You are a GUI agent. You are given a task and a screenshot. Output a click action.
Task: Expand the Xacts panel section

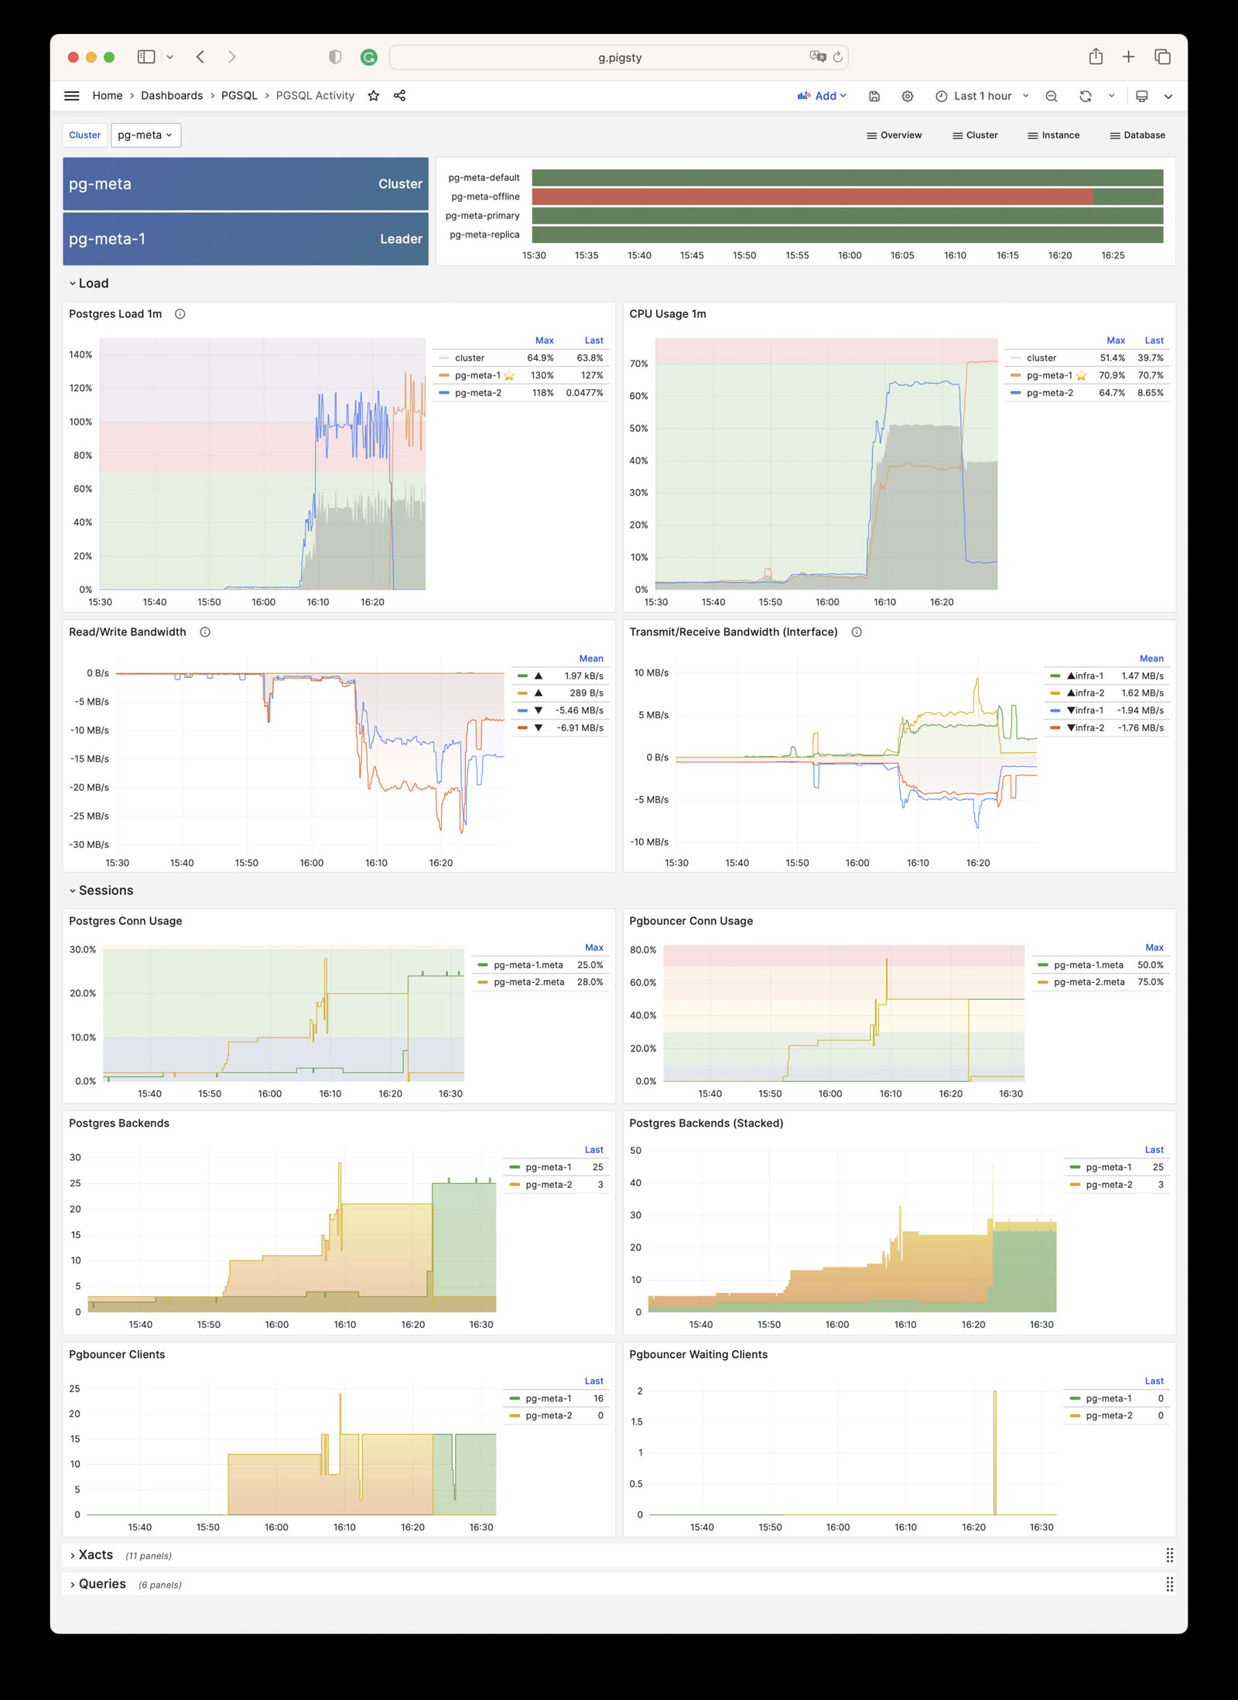(94, 1555)
